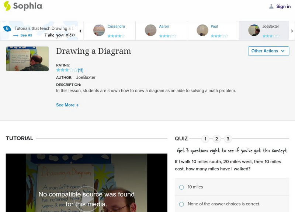This screenshot has width=295, height=212.
Task: Select quiz step 1 indicator
Action: 206,138
